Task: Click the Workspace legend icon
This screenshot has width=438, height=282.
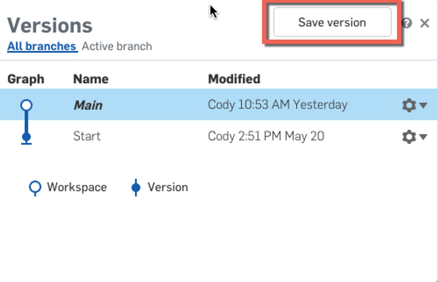Action: pyautogui.click(x=35, y=187)
